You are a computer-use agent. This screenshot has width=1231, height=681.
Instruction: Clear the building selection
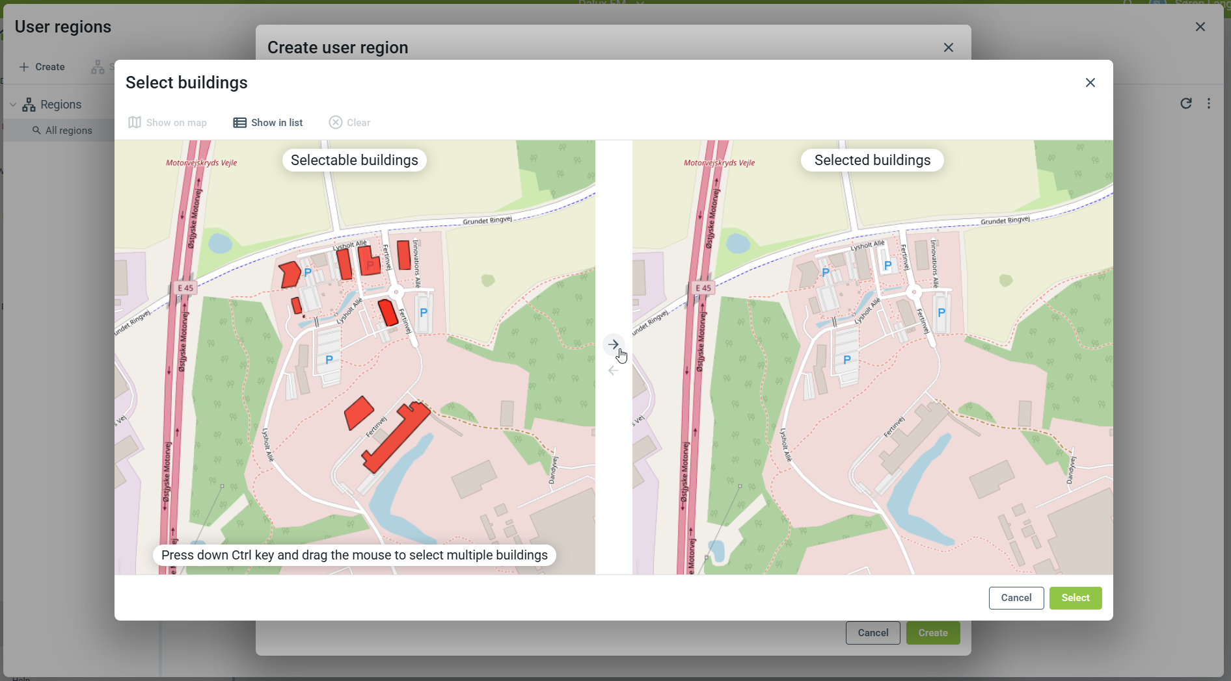[x=349, y=123]
